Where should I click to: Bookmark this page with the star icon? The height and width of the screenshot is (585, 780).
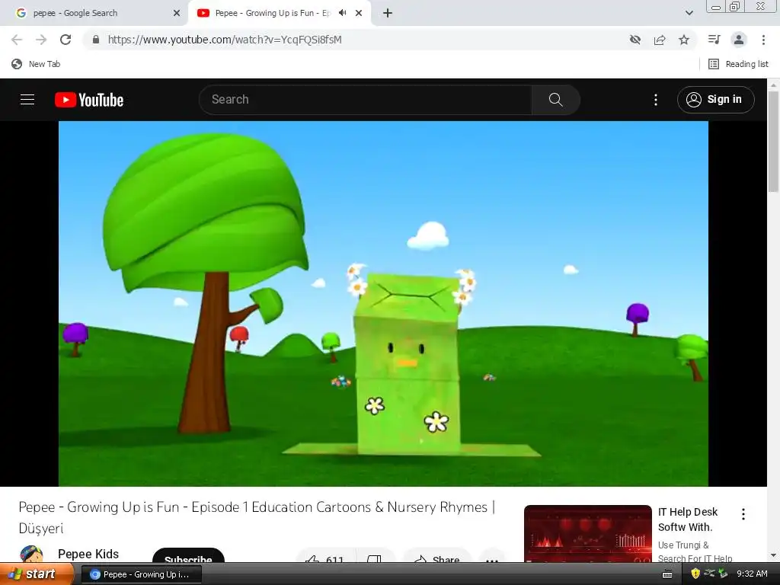click(684, 40)
